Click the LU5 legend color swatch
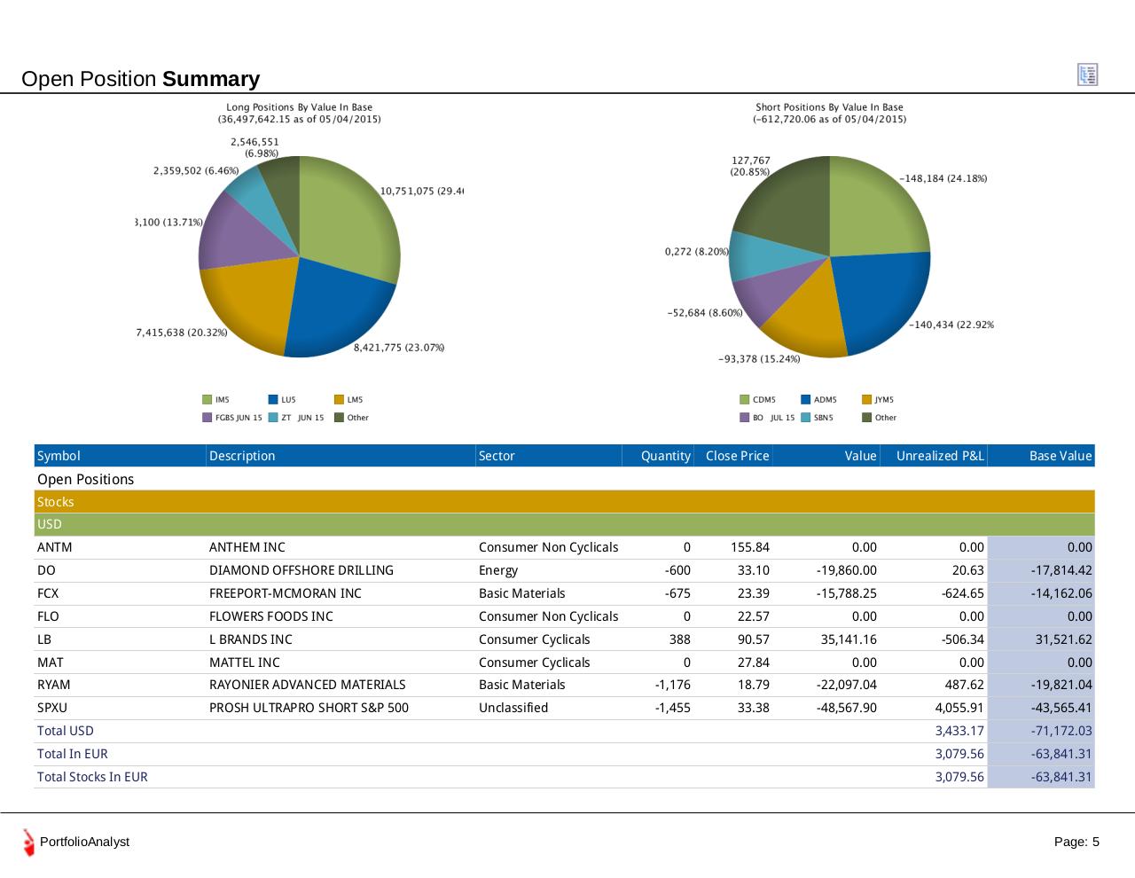The height and width of the screenshot is (878, 1135). (x=273, y=399)
